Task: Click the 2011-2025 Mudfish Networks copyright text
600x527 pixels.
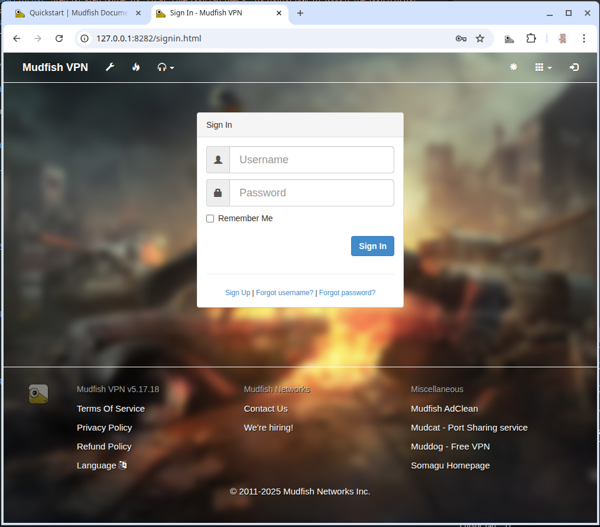Action: point(300,492)
